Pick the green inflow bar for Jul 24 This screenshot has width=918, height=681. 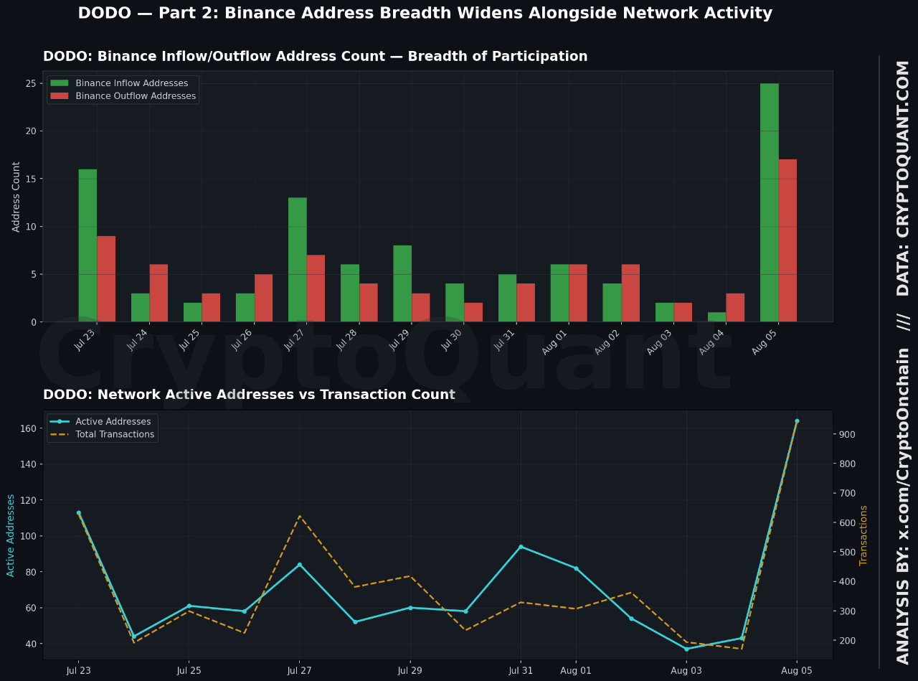(x=141, y=307)
